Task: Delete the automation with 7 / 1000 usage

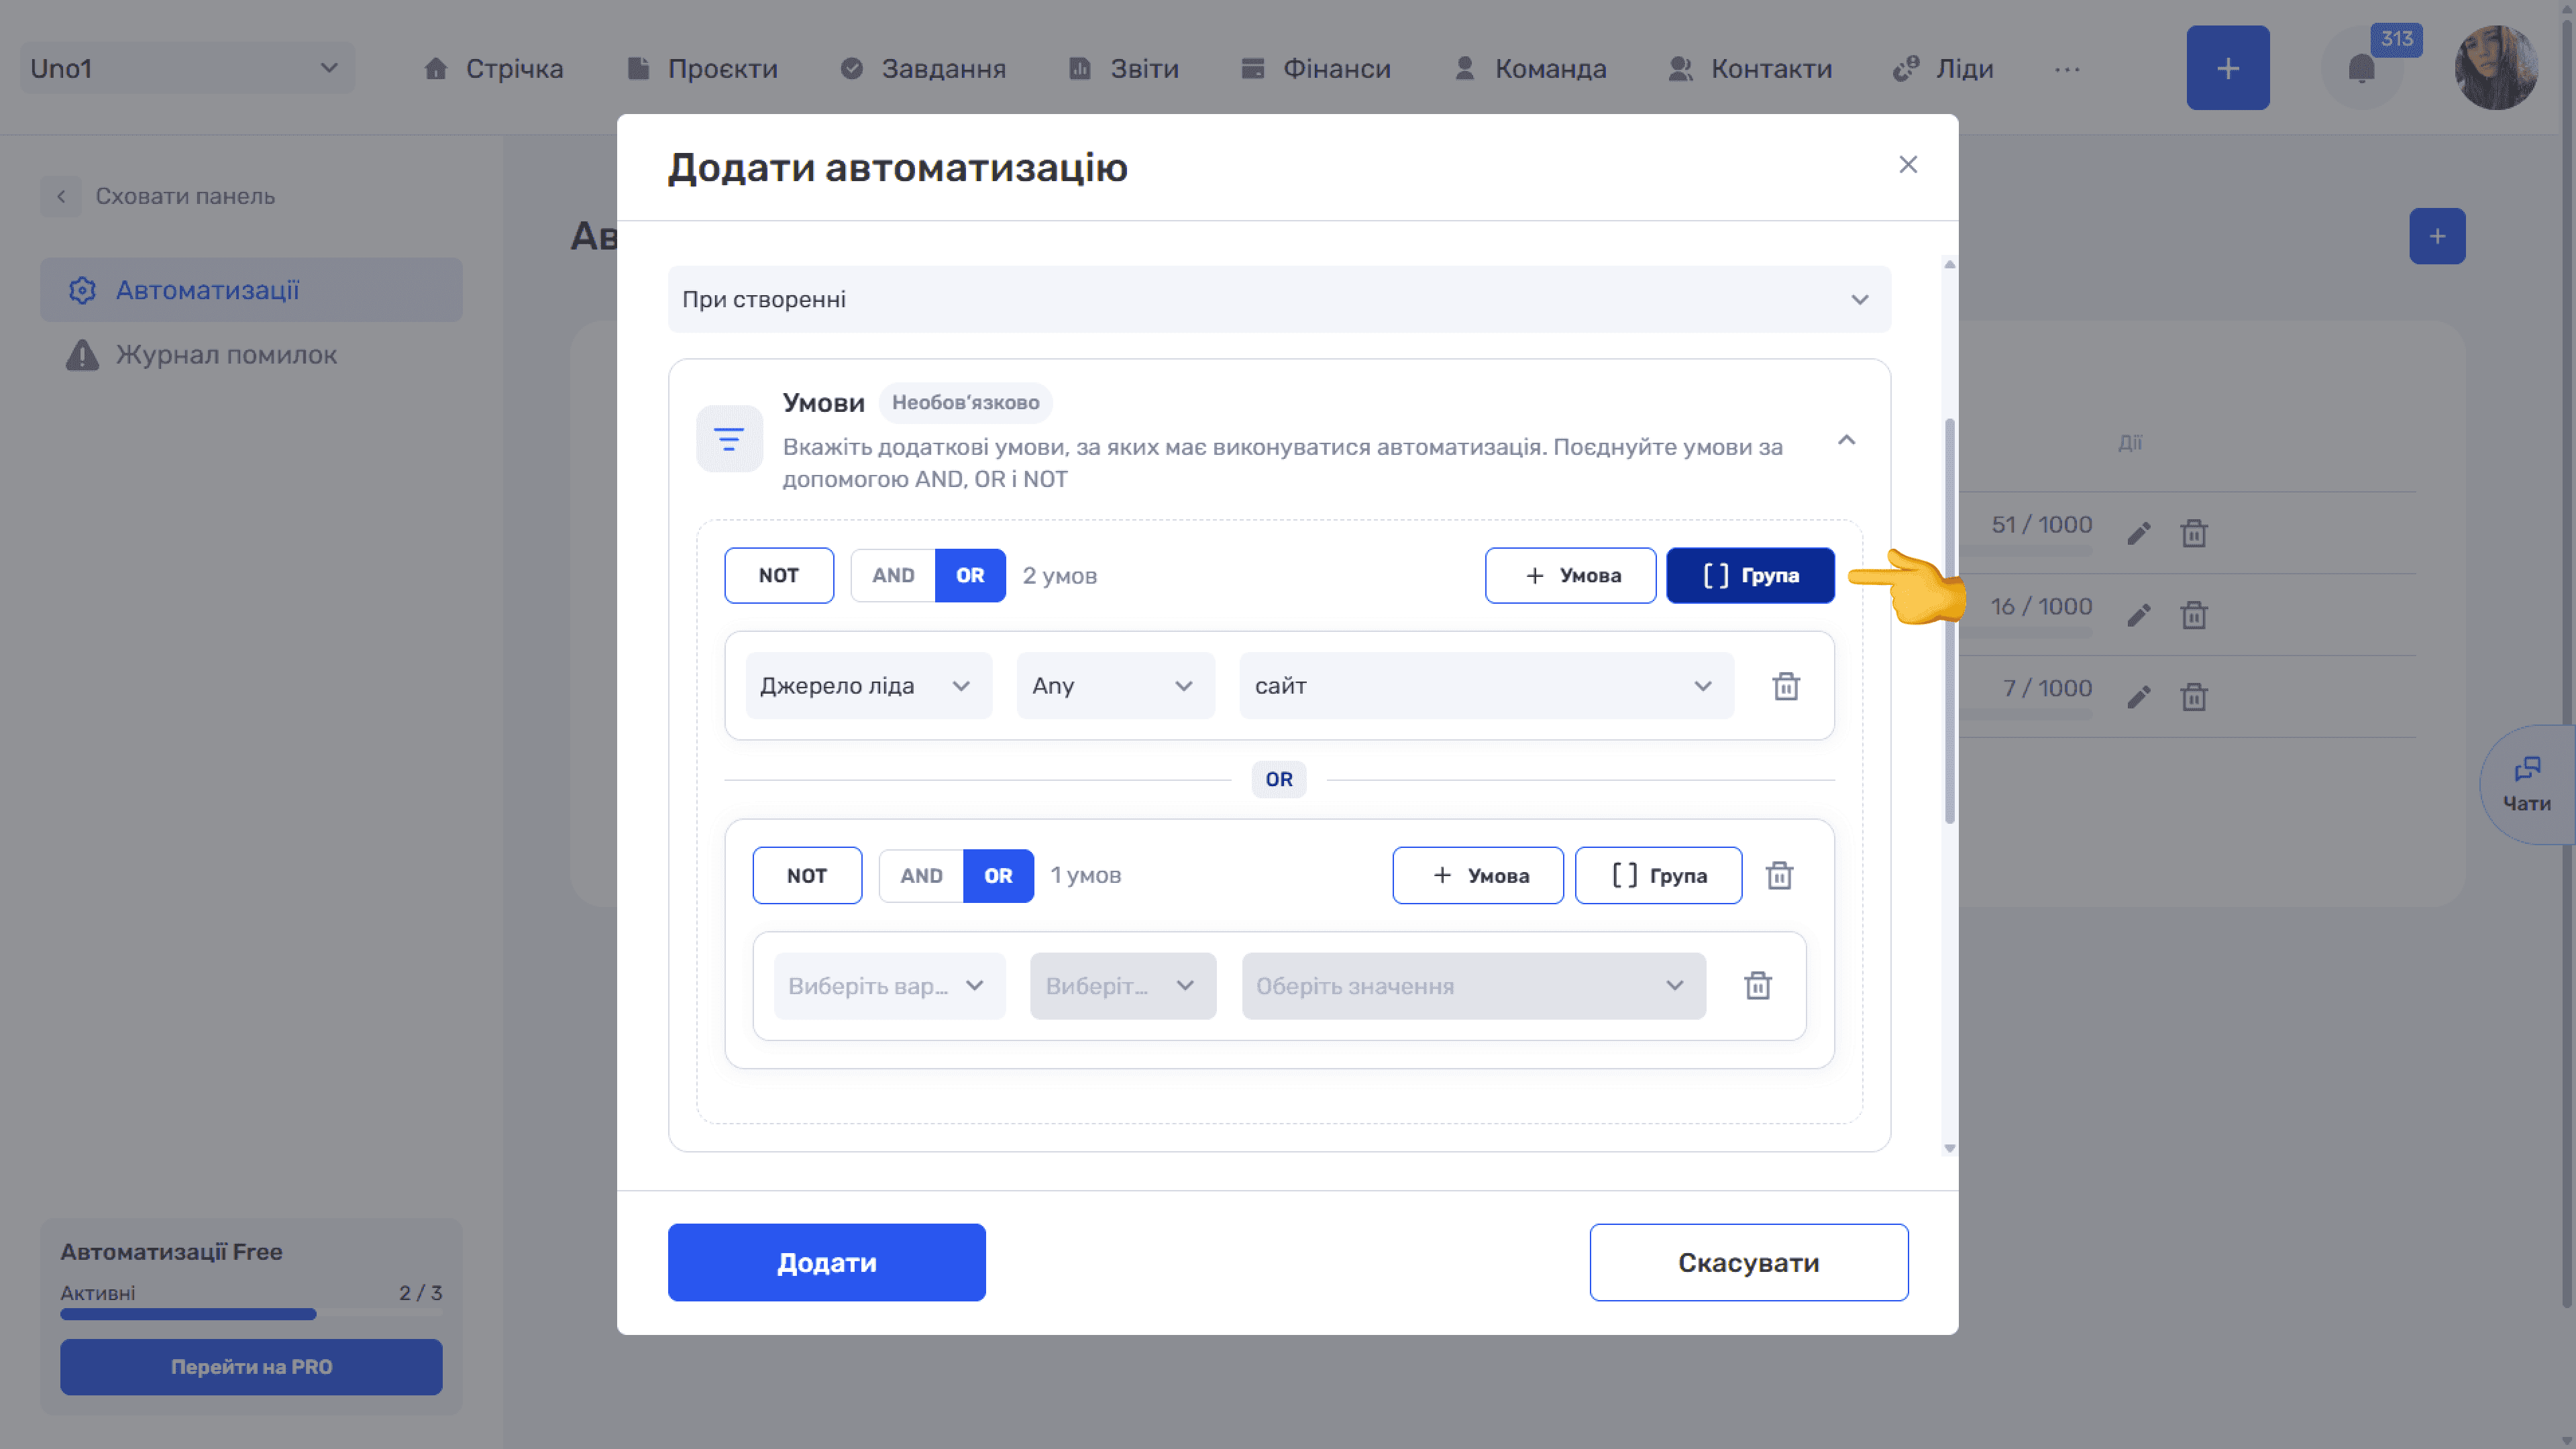Action: click(2193, 697)
